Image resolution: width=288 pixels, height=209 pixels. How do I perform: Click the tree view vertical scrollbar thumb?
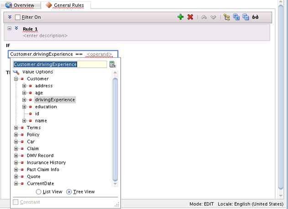115,130
